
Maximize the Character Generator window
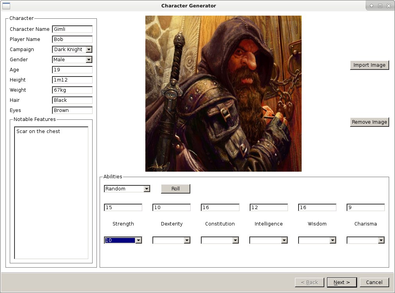pos(380,6)
